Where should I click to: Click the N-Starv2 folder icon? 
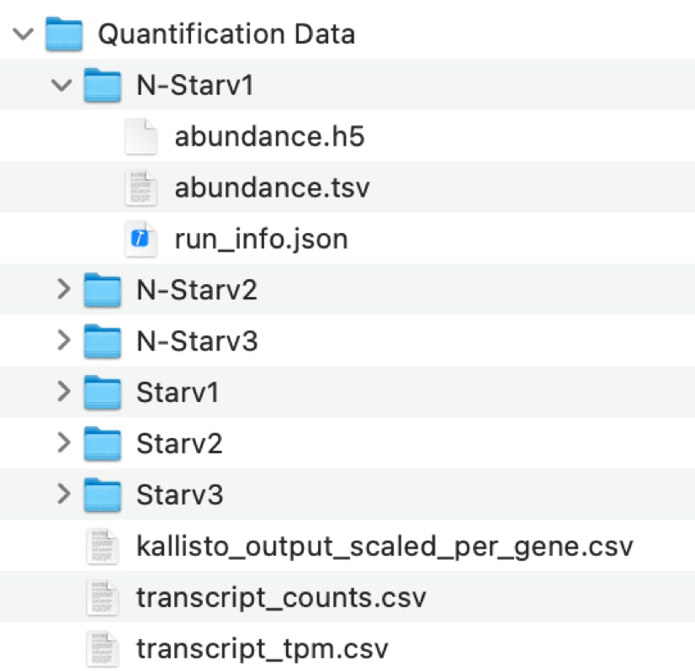[104, 290]
